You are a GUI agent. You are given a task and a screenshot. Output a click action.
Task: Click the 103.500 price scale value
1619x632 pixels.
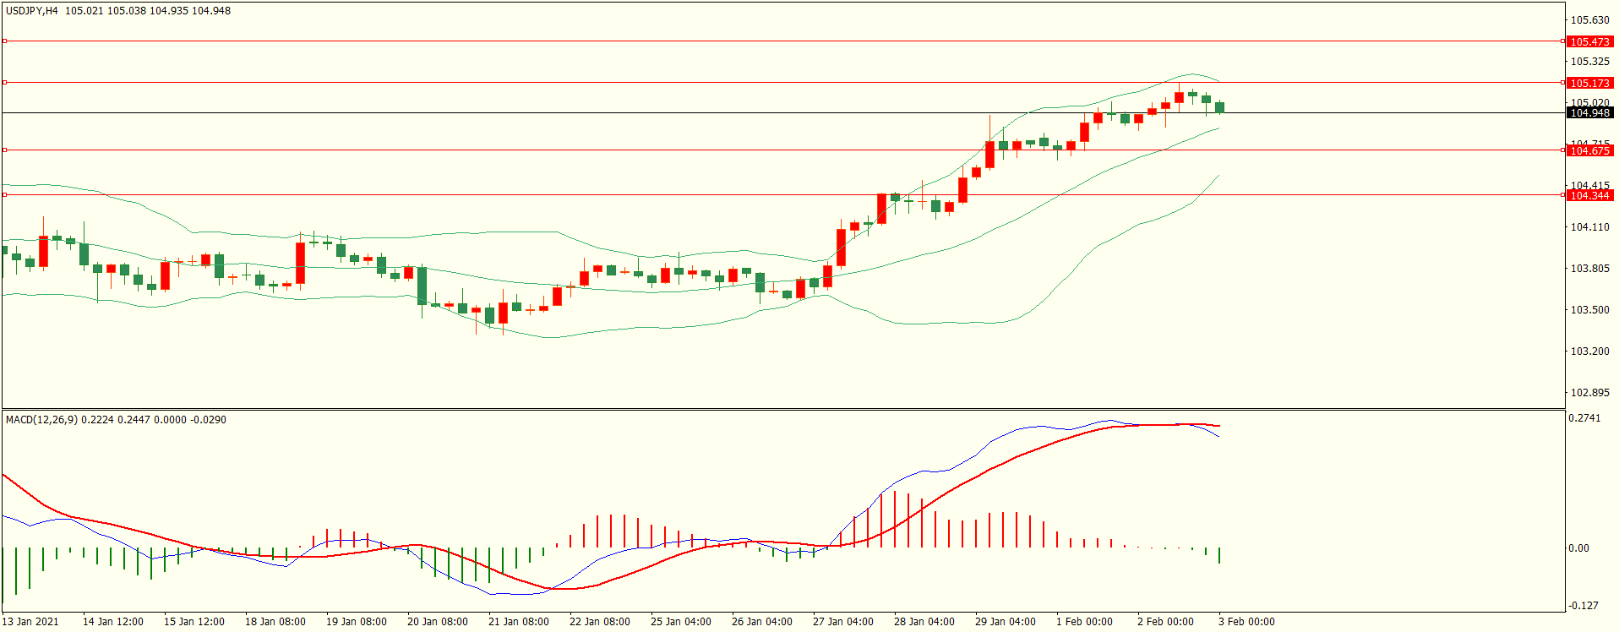1589,310
